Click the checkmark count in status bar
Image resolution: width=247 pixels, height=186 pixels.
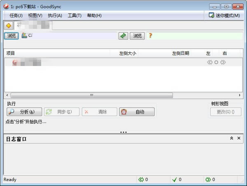[177, 179]
